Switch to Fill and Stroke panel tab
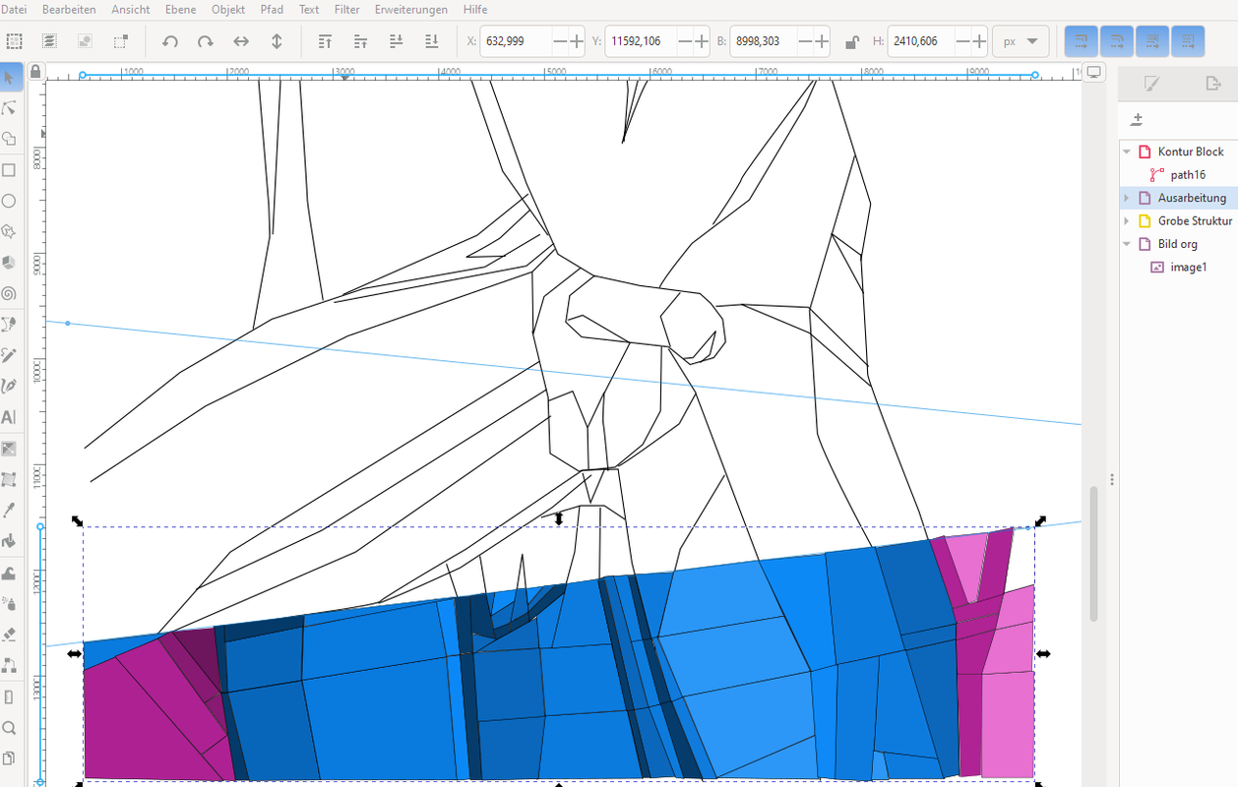Image resolution: width=1238 pixels, height=787 pixels. click(x=1150, y=85)
